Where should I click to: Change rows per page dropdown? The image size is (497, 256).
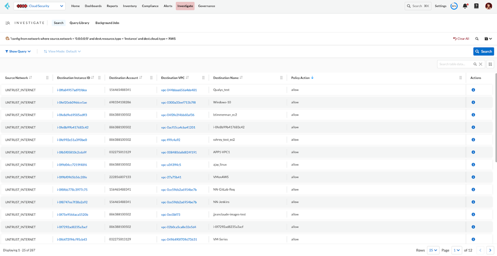[x=433, y=250]
